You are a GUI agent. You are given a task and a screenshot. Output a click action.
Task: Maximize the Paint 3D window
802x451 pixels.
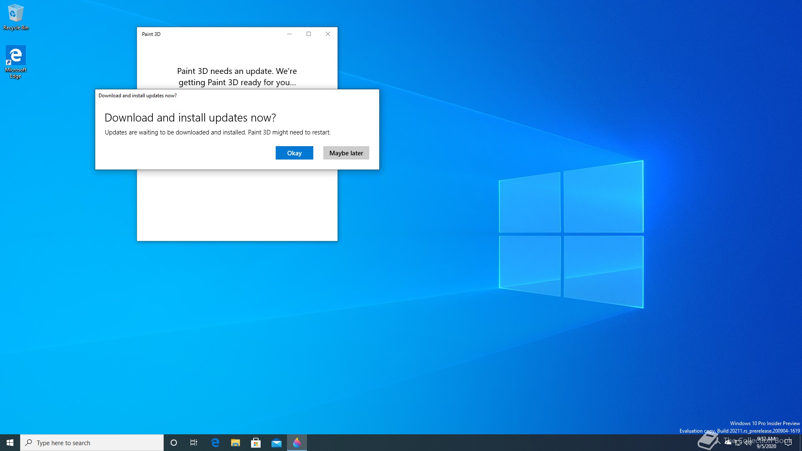click(x=309, y=34)
